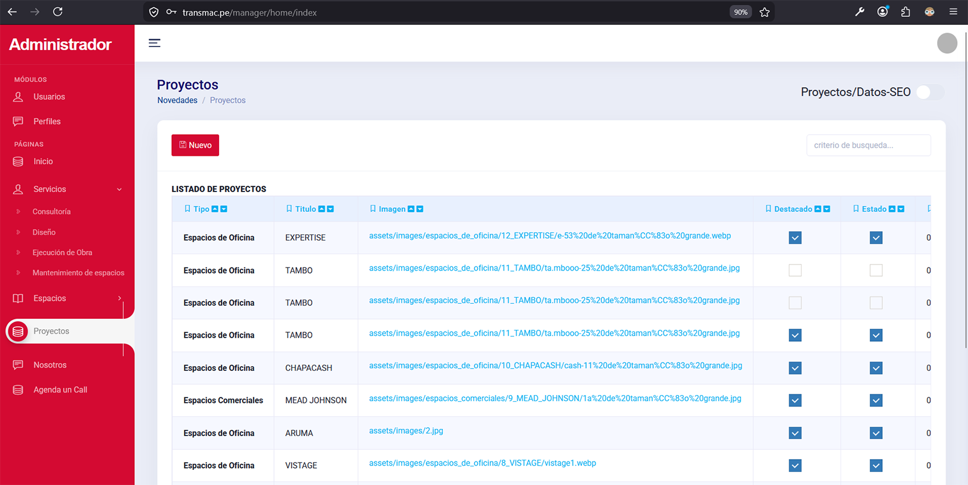The height and width of the screenshot is (485, 968).
Task: Click the Usuarios person icon in sidebar
Action: click(x=18, y=97)
